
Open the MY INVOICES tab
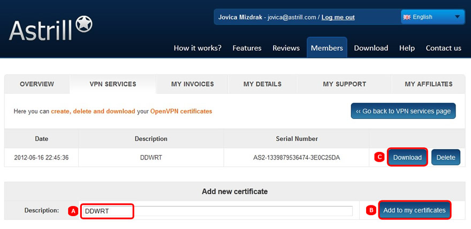click(x=193, y=85)
